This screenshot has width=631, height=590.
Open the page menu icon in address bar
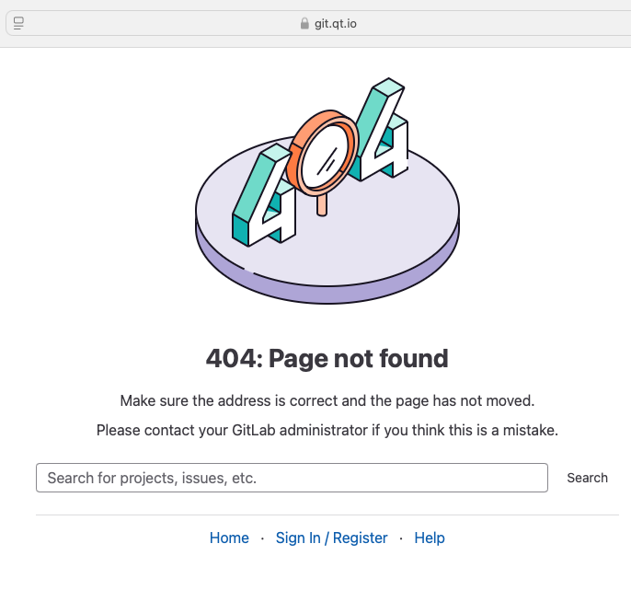pyautogui.click(x=18, y=23)
